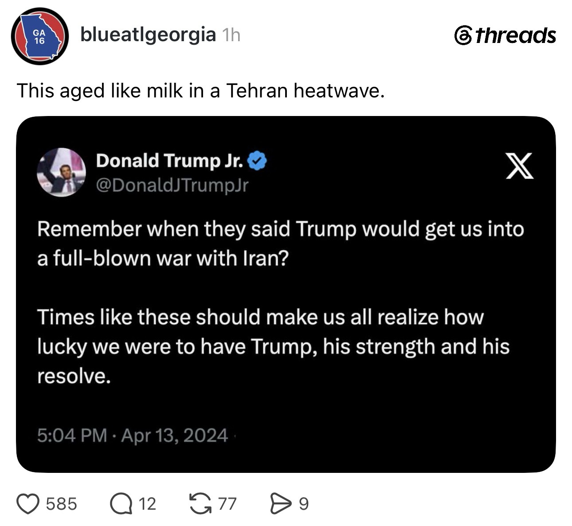Repost using the circular arrows icon
Image resolution: width=572 pixels, height=526 pixels.
point(200,504)
